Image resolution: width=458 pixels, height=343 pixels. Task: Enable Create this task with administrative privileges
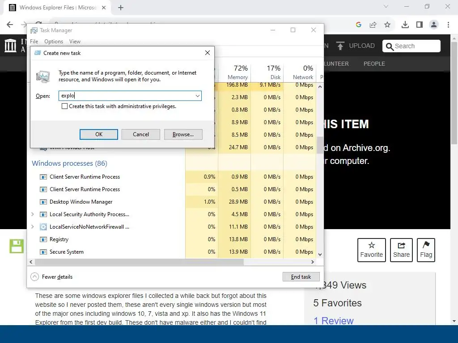tap(64, 106)
